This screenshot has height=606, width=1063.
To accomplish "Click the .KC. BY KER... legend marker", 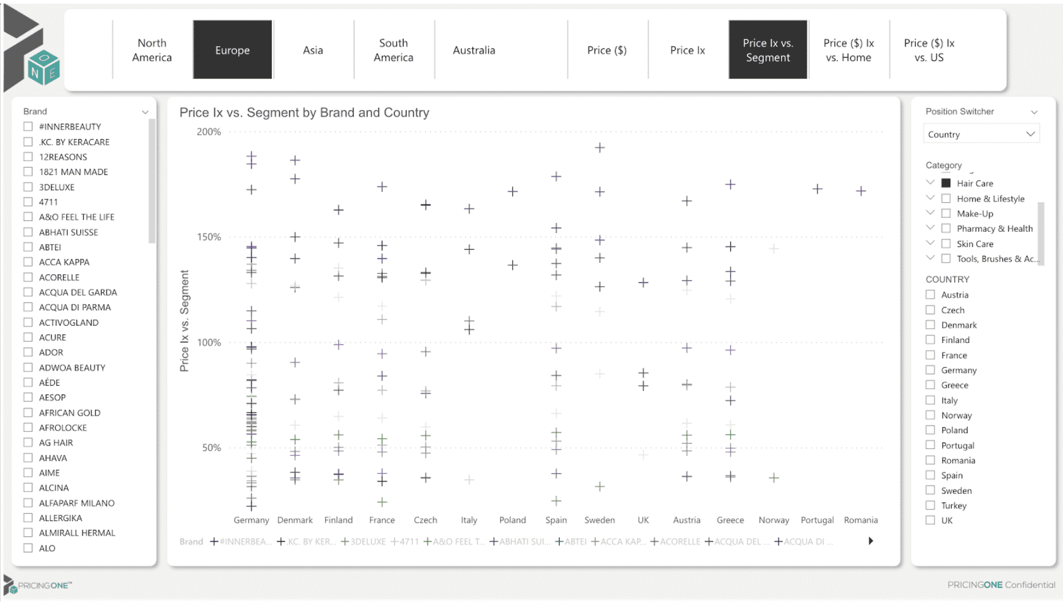I will [281, 541].
